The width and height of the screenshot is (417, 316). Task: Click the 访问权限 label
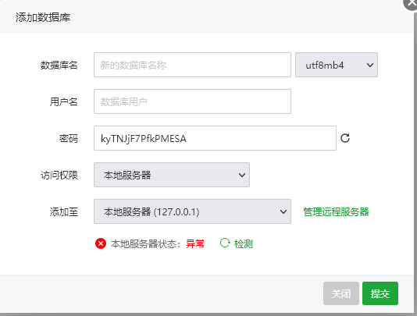click(59, 175)
